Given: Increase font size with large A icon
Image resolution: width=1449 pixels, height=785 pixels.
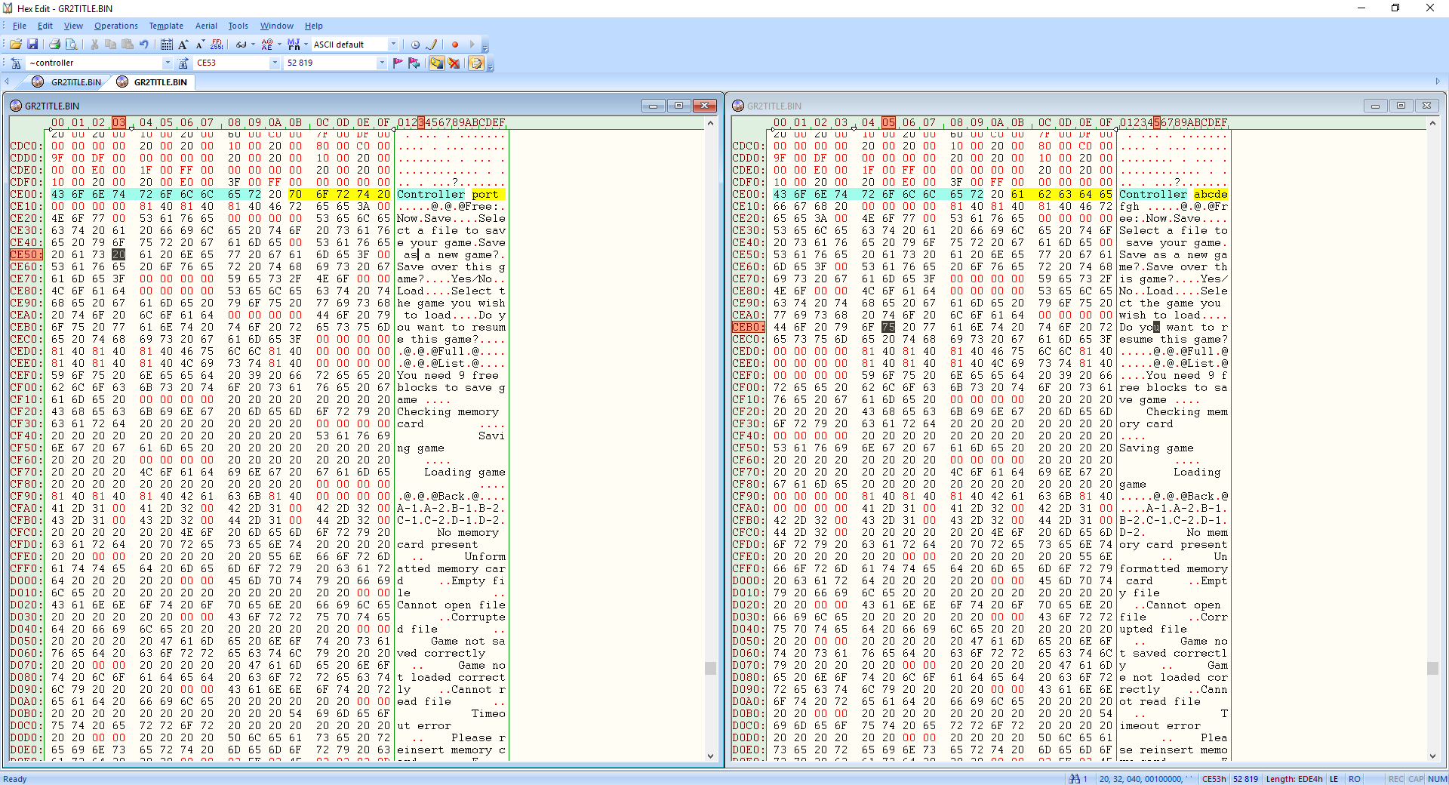Looking at the screenshot, I should point(183,45).
